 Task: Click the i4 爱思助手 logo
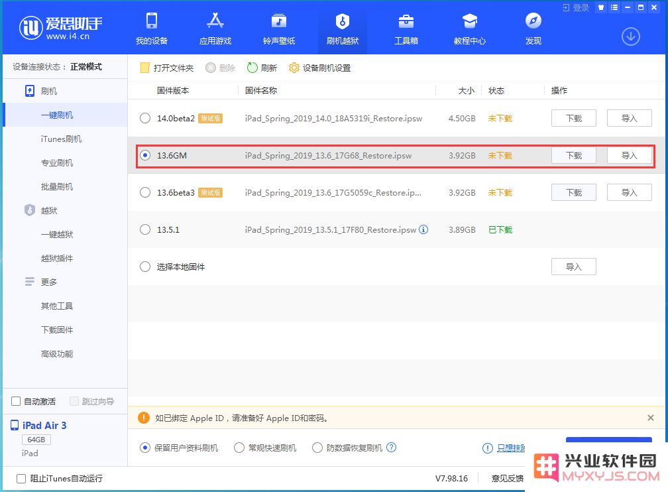[x=60, y=28]
